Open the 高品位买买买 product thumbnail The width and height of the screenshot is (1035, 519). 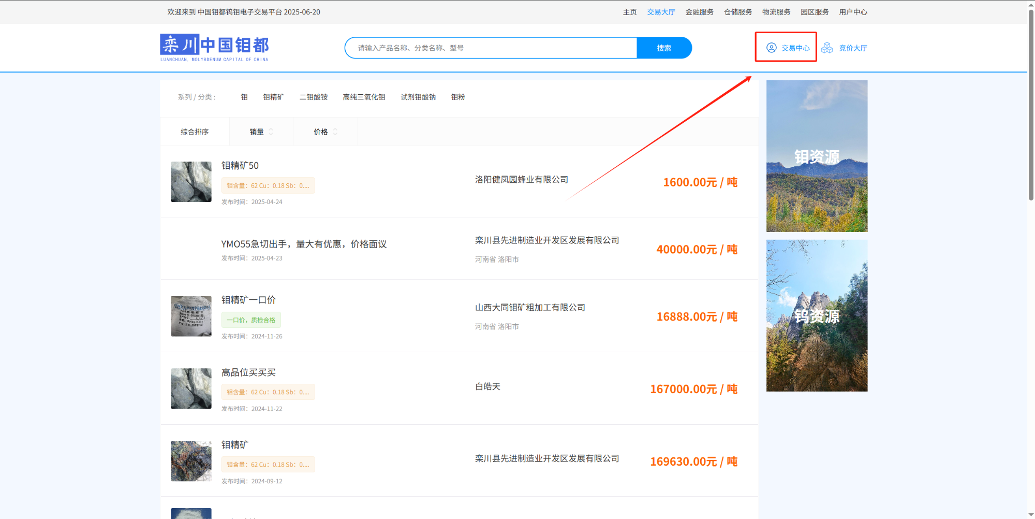click(191, 388)
